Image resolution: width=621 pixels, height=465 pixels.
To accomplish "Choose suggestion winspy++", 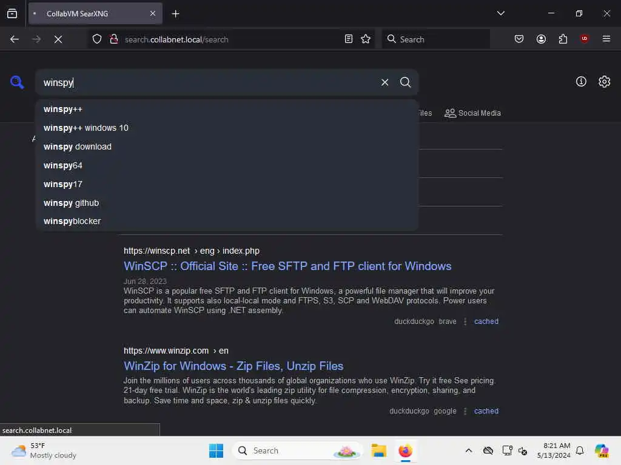I will point(227,109).
